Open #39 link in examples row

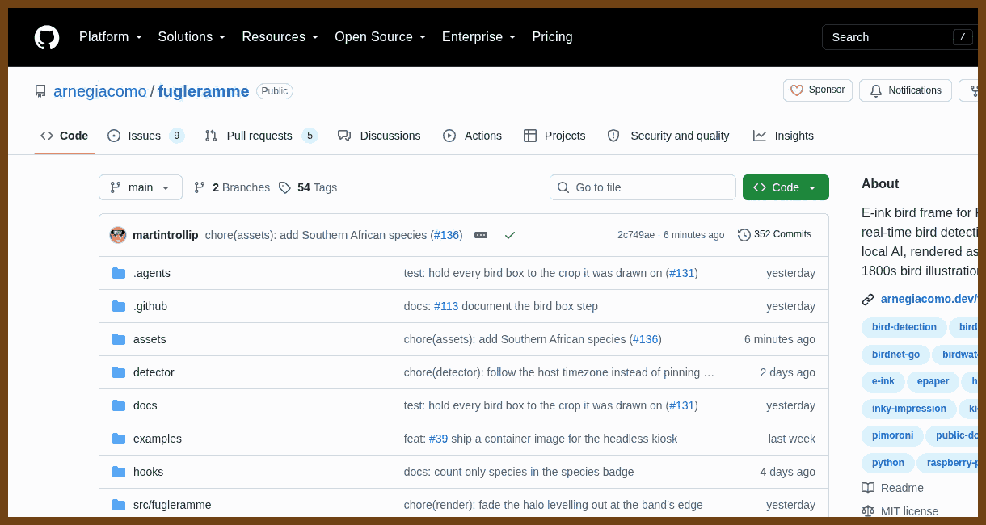[x=438, y=439]
